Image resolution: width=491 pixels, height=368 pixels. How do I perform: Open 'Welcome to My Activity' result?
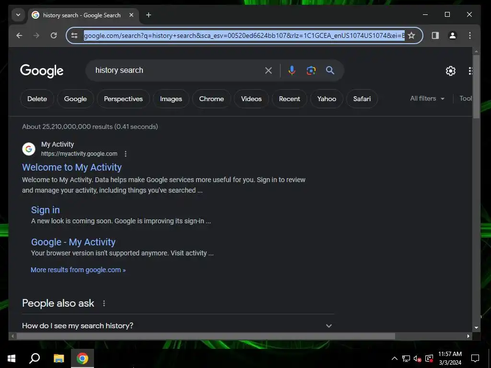pyautogui.click(x=72, y=167)
